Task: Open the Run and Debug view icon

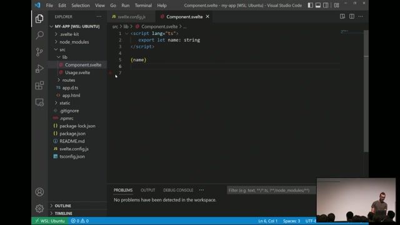Action: pos(39,69)
